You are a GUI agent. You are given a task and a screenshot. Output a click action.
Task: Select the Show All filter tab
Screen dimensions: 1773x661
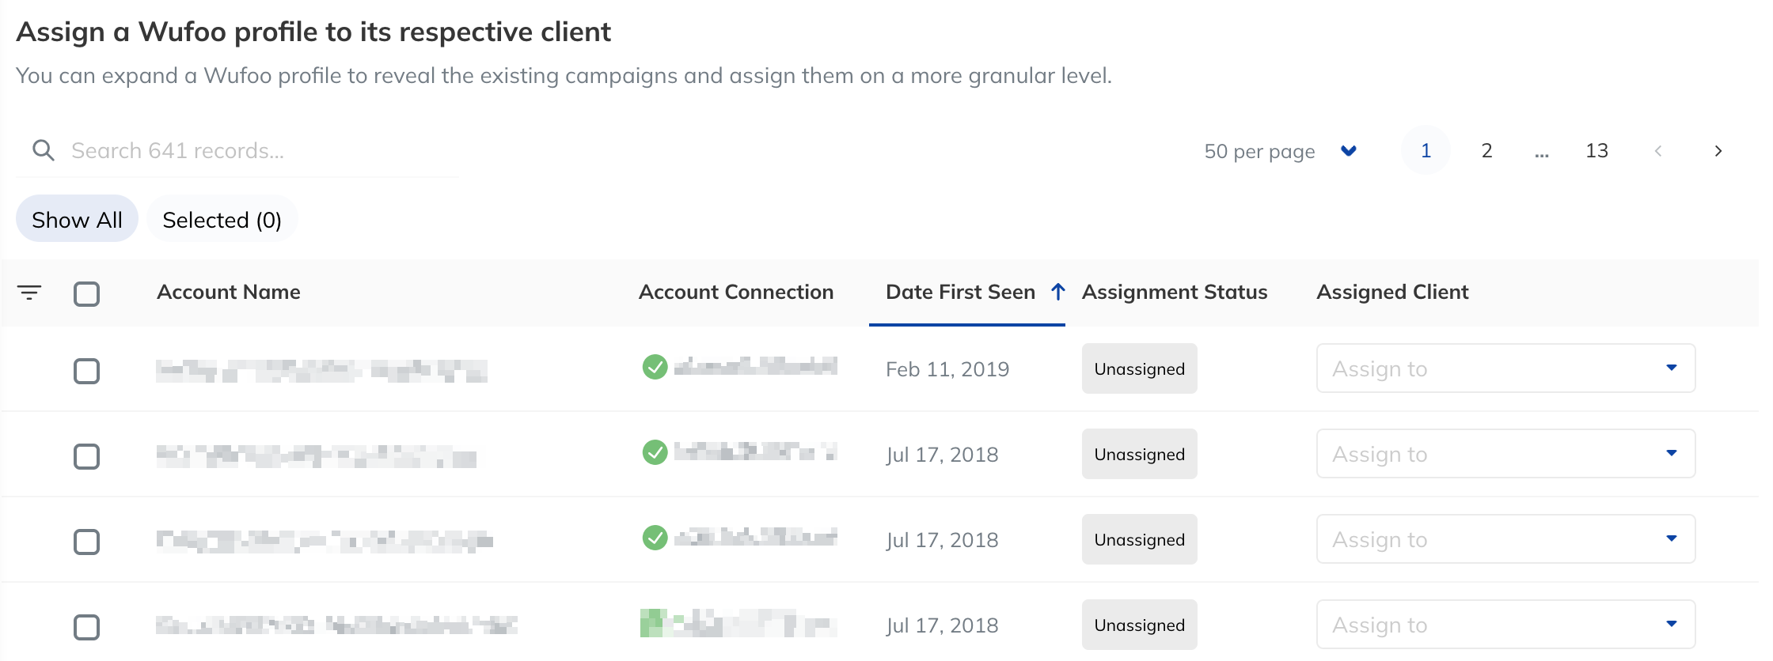[x=77, y=219]
